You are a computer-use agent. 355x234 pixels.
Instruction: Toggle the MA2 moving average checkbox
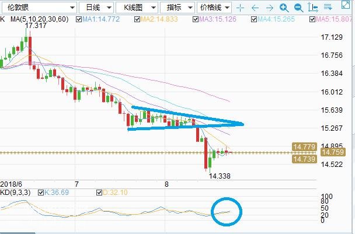pos(137,19)
